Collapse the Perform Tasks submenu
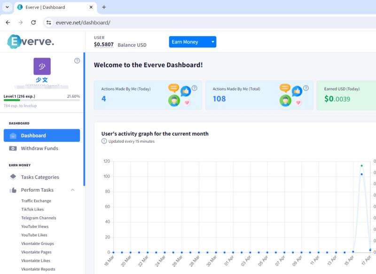The image size is (376, 274). (x=72, y=190)
